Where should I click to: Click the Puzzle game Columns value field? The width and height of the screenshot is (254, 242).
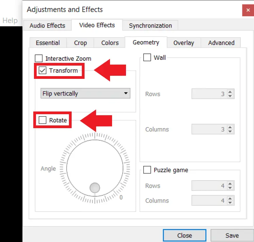pos(209,200)
